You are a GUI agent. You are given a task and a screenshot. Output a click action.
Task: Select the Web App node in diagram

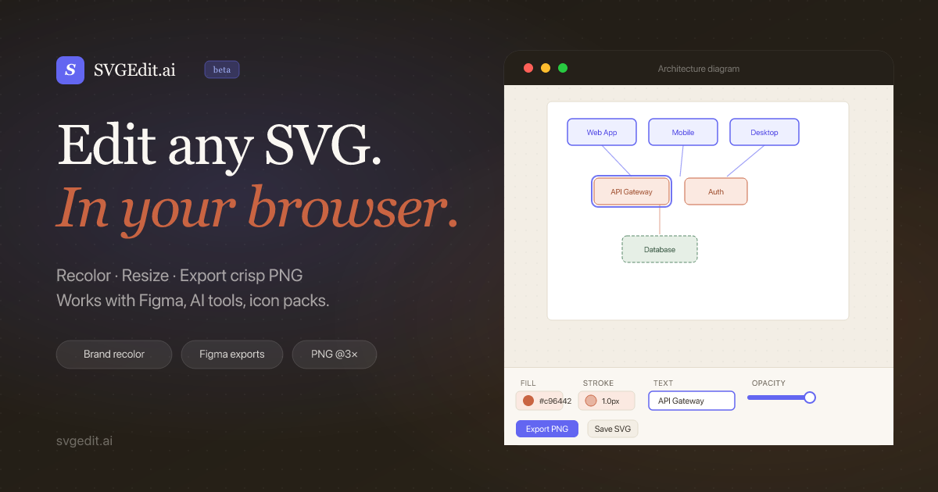pyautogui.click(x=602, y=132)
